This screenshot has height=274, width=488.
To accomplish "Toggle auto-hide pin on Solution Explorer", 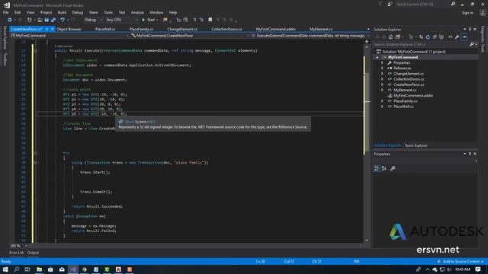I will click(470, 29).
